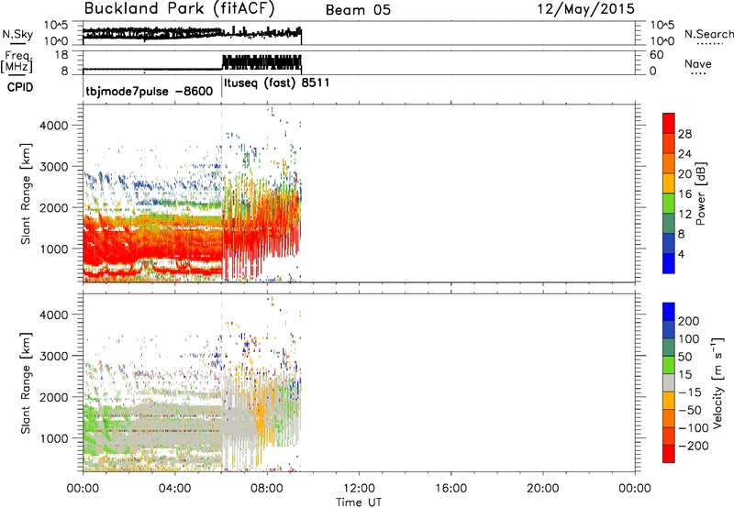Click the 'Velocity [m s⁻¹]' color bar label

717,382
